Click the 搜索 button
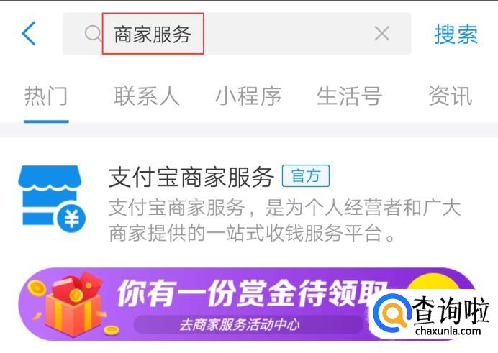 point(456,34)
